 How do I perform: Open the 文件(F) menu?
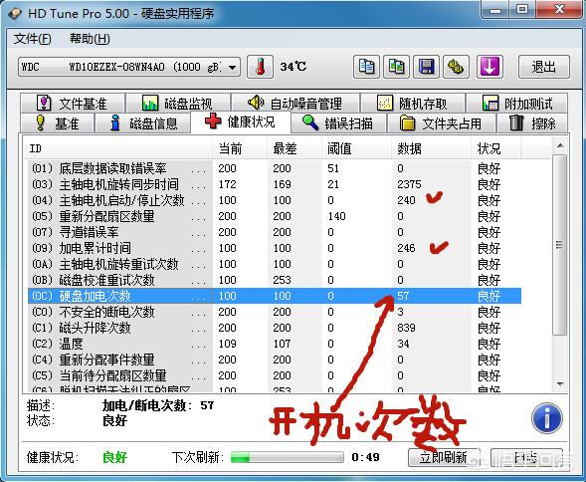tap(33, 39)
